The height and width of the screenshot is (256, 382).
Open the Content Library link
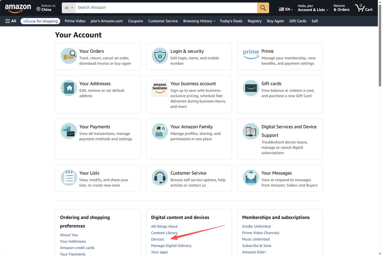(x=165, y=233)
